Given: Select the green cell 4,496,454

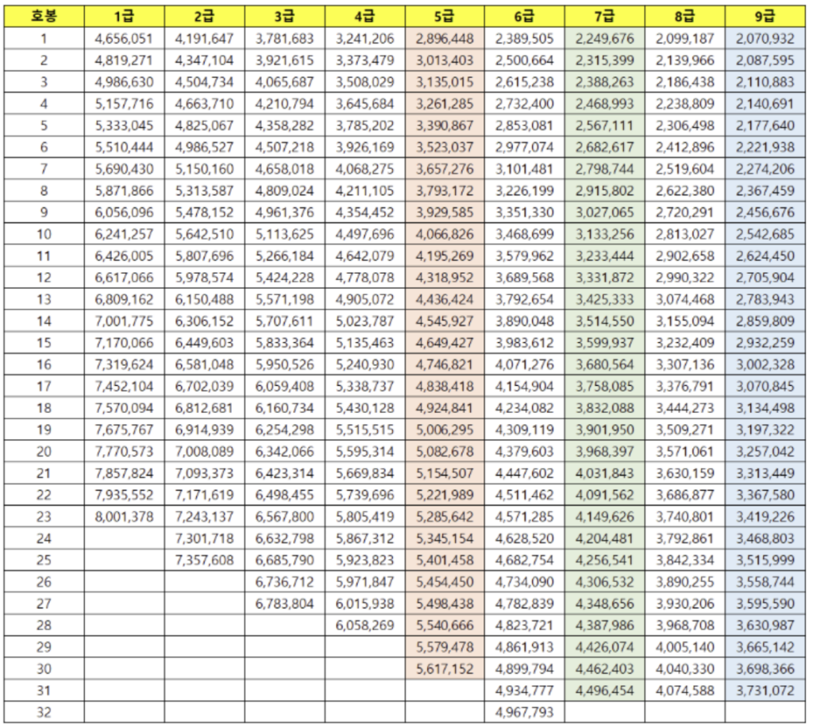Looking at the screenshot, I should [604, 690].
